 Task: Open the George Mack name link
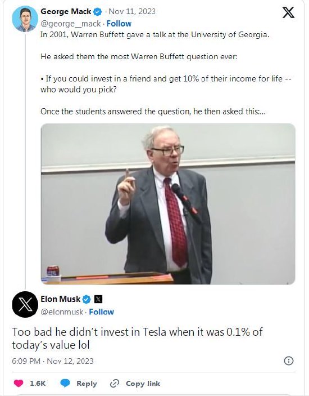tap(66, 12)
